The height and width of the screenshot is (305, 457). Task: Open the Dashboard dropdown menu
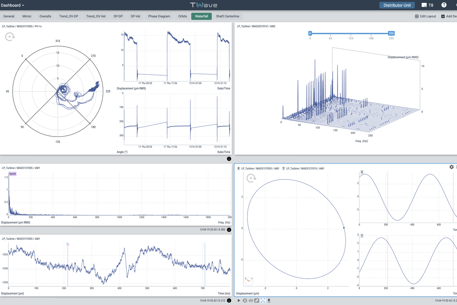pyautogui.click(x=13, y=5)
